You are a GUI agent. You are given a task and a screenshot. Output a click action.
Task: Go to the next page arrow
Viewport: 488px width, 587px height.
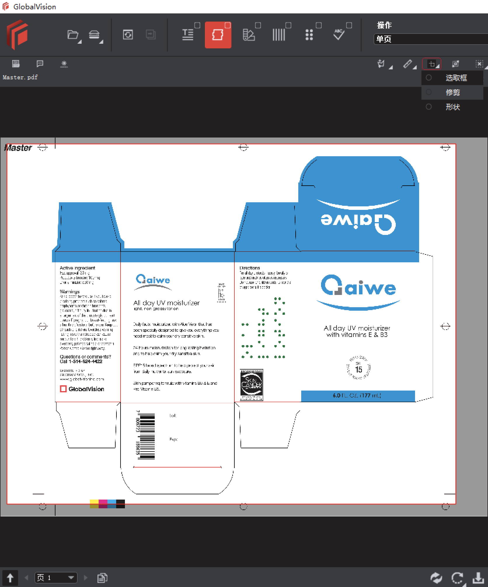click(86, 577)
